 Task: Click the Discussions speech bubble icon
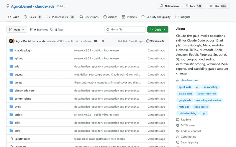point(81,17)
